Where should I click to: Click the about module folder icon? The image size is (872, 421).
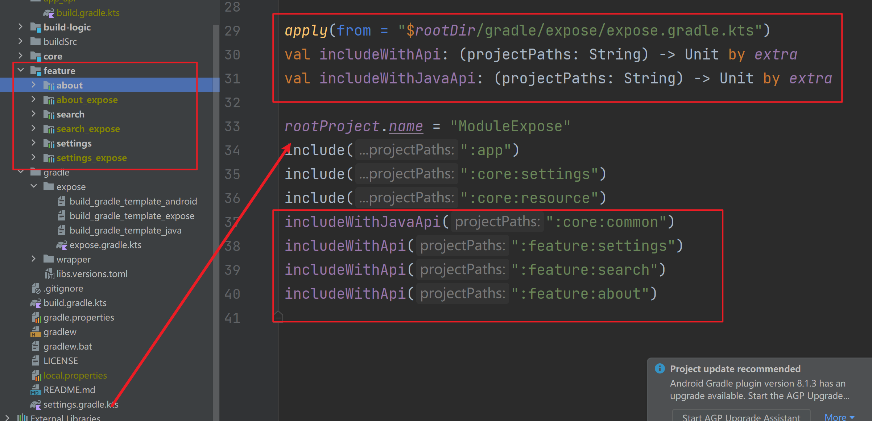(49, 86)
